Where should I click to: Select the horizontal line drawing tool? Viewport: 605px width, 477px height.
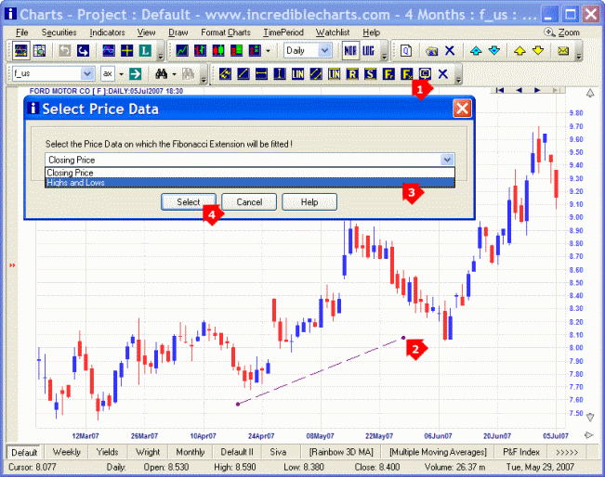(261, 73)
